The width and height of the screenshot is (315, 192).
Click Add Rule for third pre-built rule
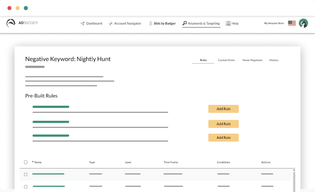(223, 138)
